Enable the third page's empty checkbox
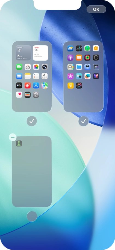The image size is (115, 250). [x=32, y=216]
